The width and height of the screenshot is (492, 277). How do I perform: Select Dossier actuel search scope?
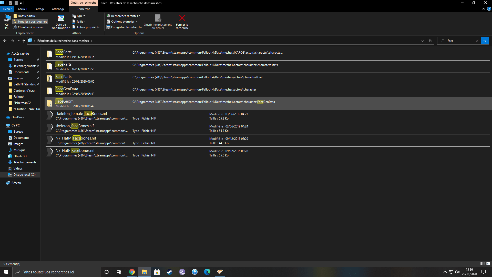tap(25, 16)
